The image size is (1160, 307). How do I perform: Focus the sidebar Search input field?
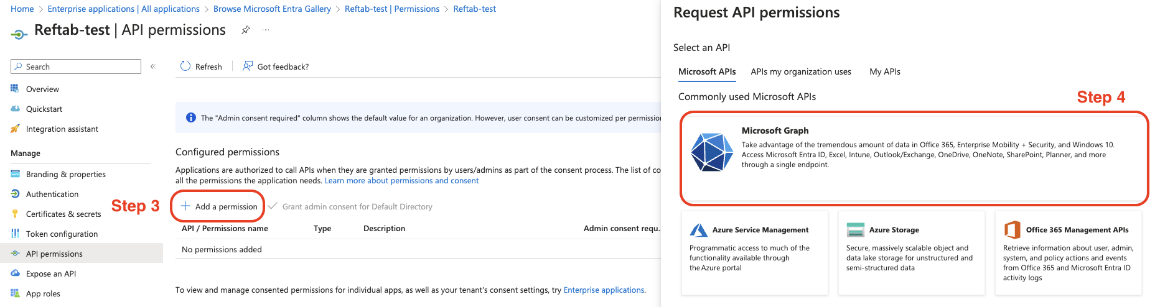pyautogui.click(x=76, y=66)
